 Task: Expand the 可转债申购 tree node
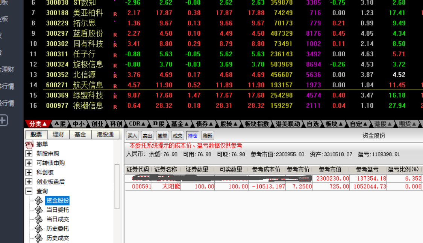(29, 163)
